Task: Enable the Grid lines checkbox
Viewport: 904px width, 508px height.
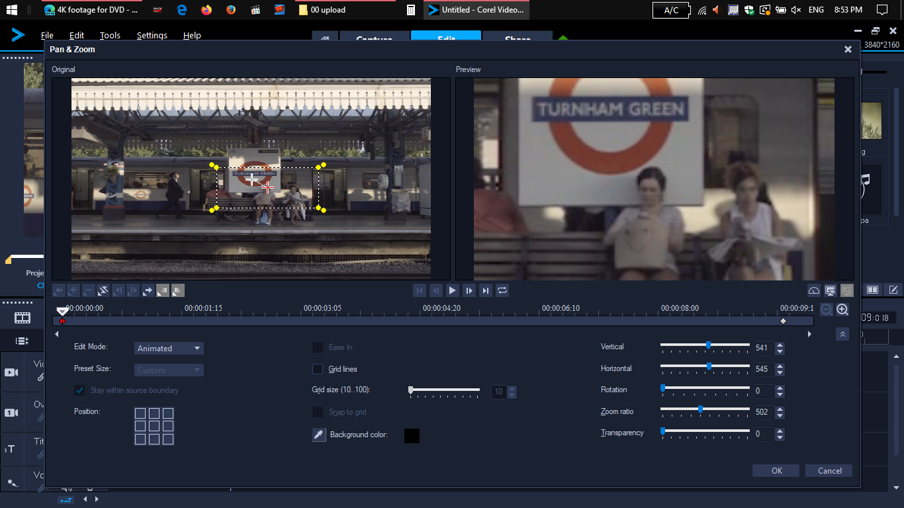Action: point(318,369)
